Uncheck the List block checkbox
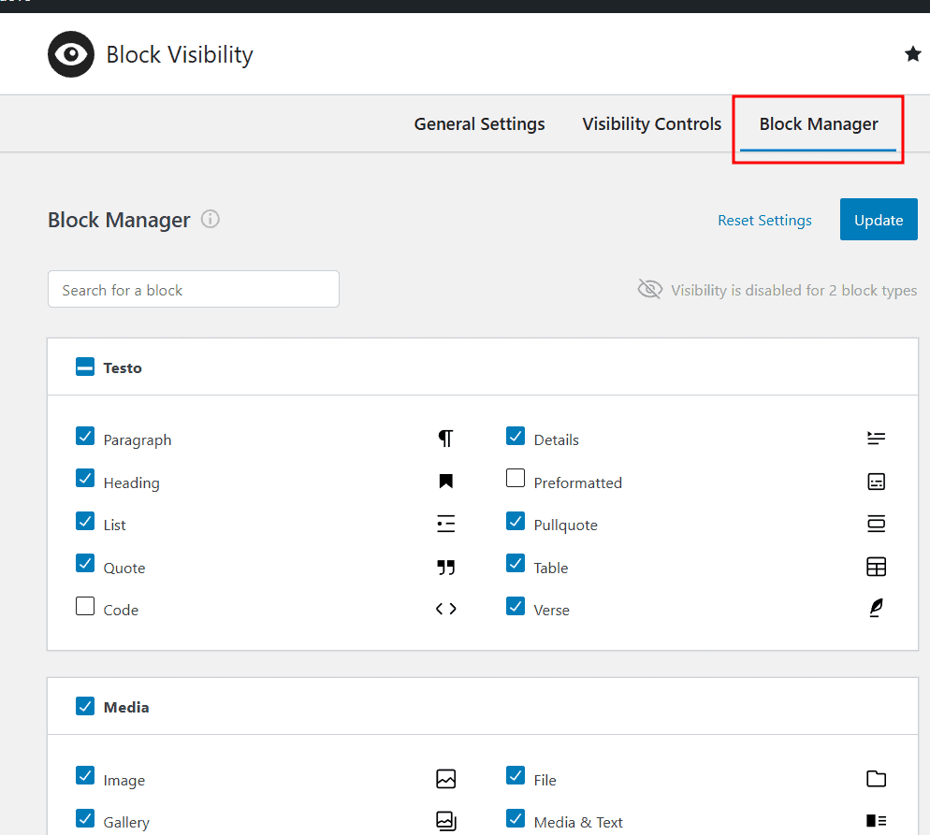Screen dimensions: 930x835 click(85, 521)
